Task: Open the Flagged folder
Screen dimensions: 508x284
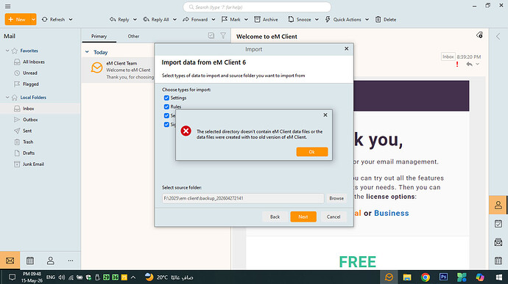Action: 30,84
